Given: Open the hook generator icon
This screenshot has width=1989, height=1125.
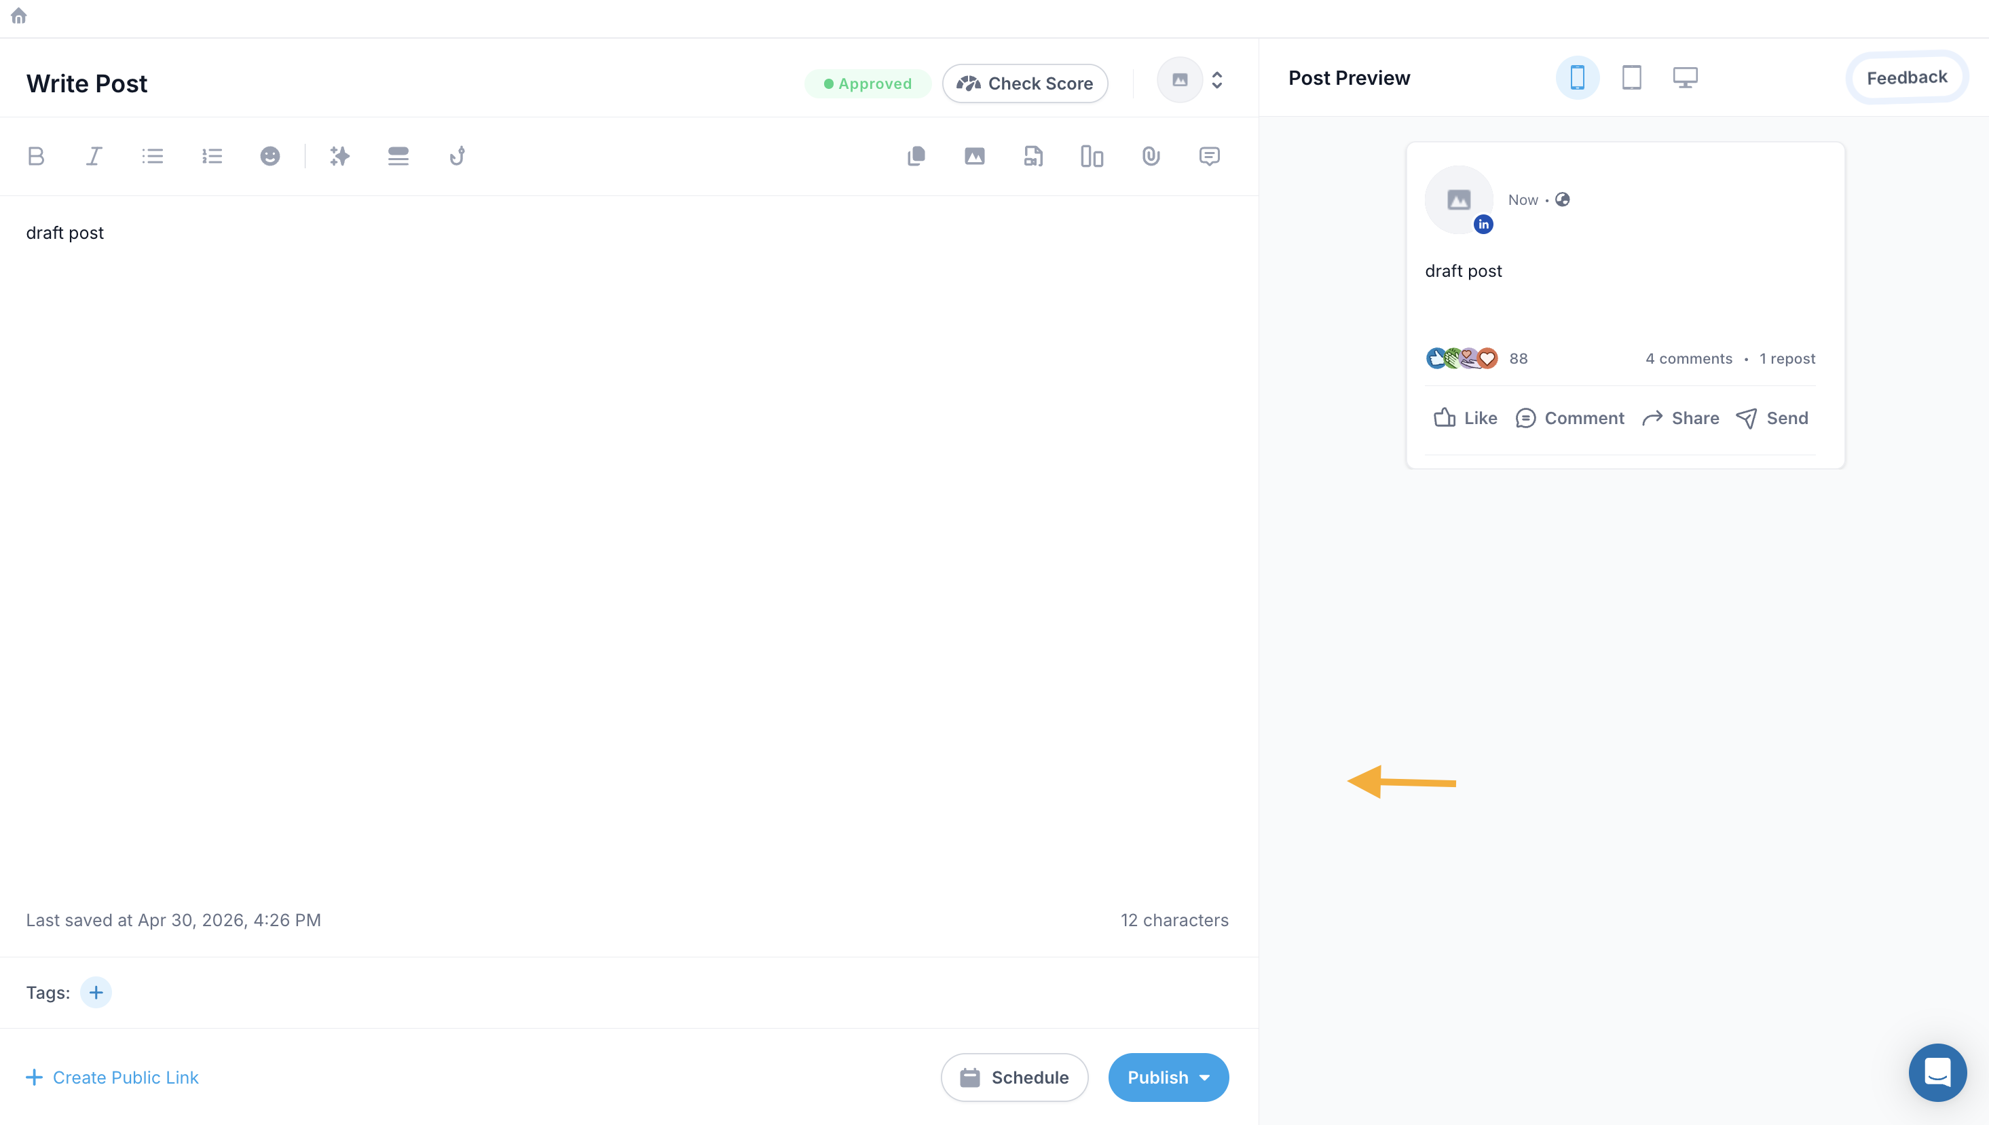Looking at the screenshot, I should tap(457, 156).
